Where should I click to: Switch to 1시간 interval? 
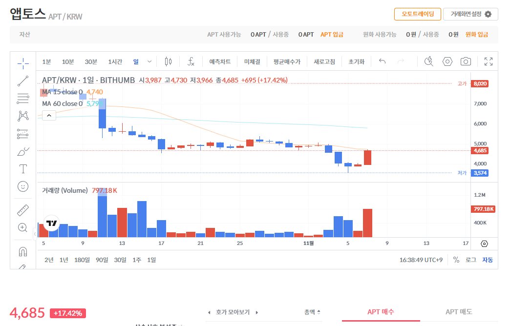[115, 61]
